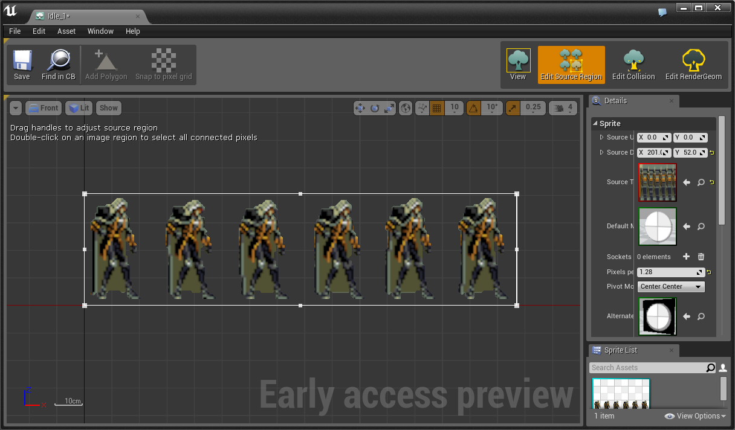Toggle grid snapping in the viewport
The image size is (735, 430).
pyautogui.click(x=436, y=107)
